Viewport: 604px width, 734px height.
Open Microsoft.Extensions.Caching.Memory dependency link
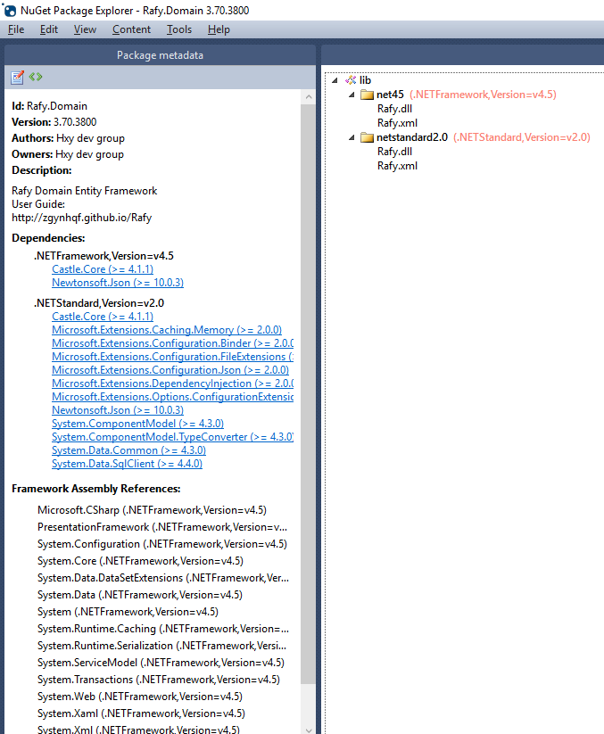(167, 330)
